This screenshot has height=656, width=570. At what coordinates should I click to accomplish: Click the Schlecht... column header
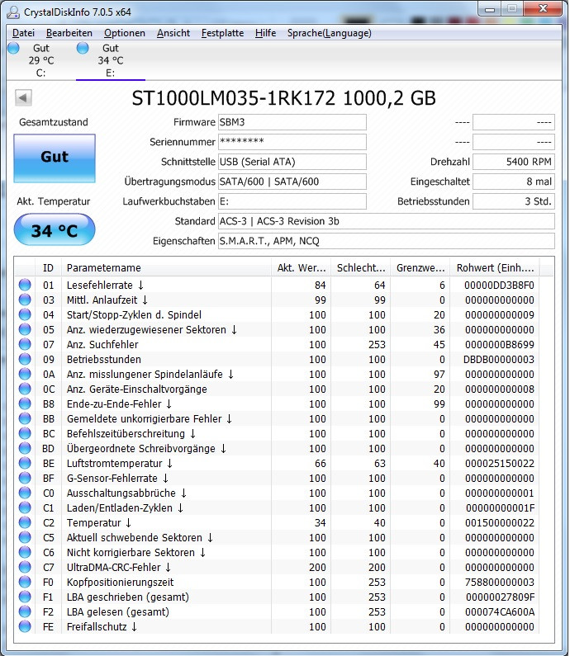[x=361, y=267]
